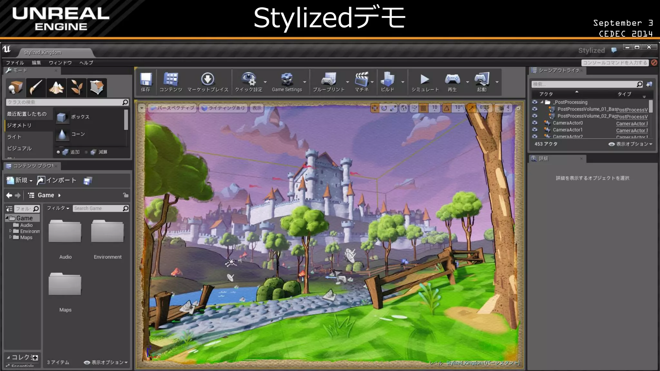Select the Geometry Editing mode icon
The width and height of the screenshot is (660, 371).
pyautogui.click(x=97, y=87)
